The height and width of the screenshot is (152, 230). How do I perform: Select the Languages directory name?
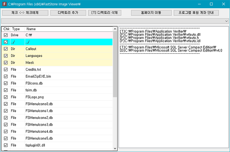pyautogui.click(x=34, y=56)
